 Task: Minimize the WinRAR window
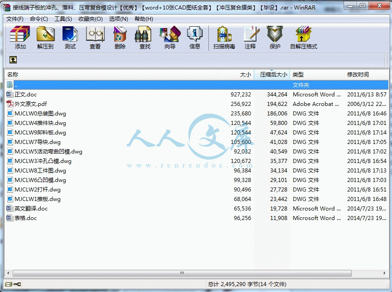coord(350,6)
